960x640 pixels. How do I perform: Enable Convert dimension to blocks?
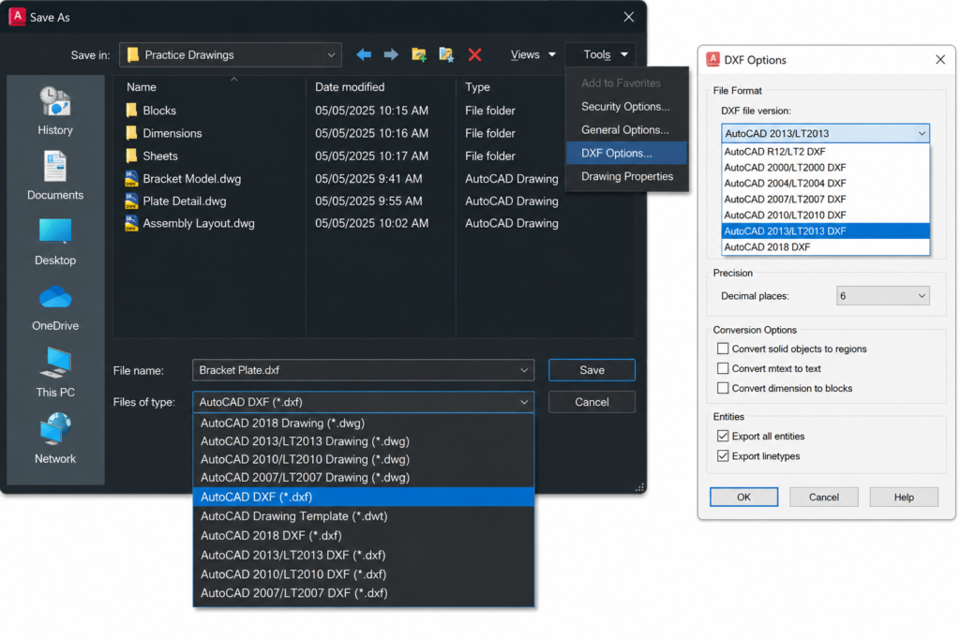tap(723, 388)
